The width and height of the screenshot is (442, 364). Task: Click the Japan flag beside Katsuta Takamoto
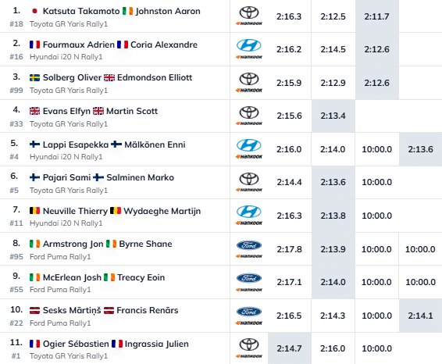[34, 11]
